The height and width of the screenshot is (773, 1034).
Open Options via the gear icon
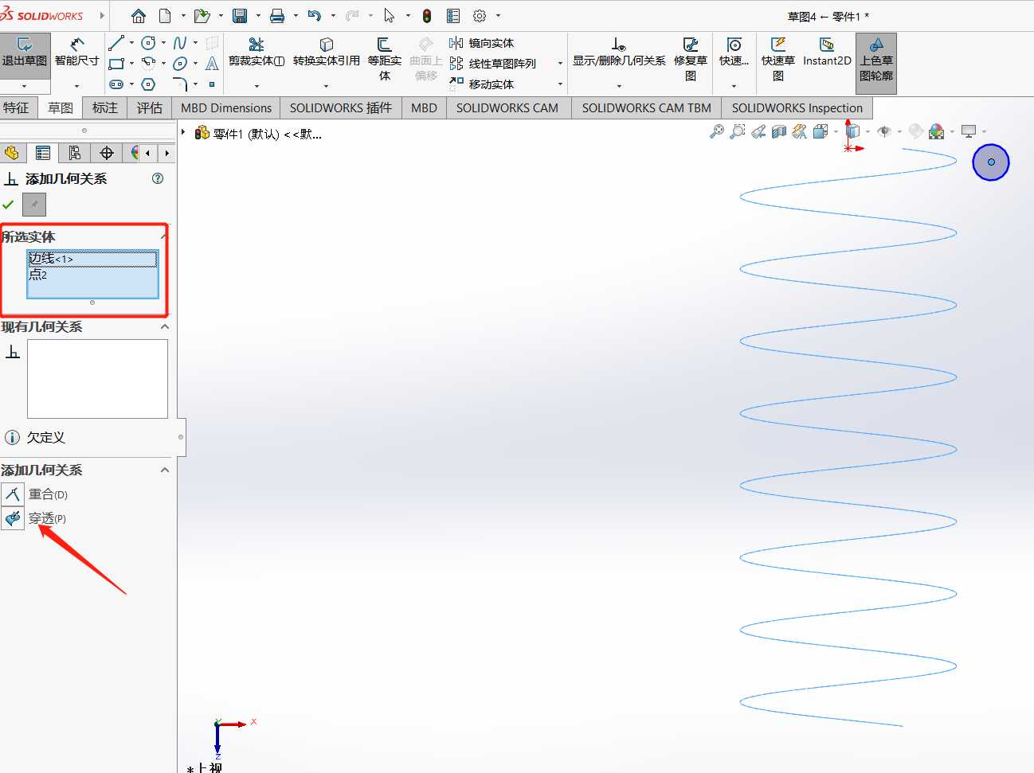[480, 16]
